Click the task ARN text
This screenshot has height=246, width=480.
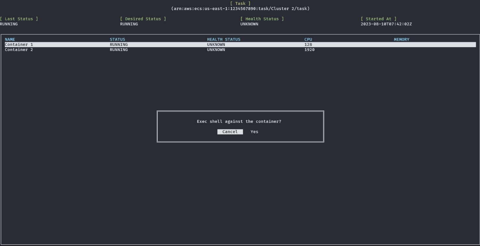[x=240, y=8]
